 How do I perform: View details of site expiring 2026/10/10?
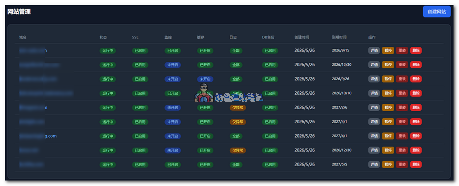pyautogui.click(x=374, y=93)
